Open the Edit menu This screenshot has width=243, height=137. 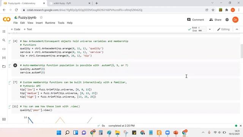click(22, 23)
